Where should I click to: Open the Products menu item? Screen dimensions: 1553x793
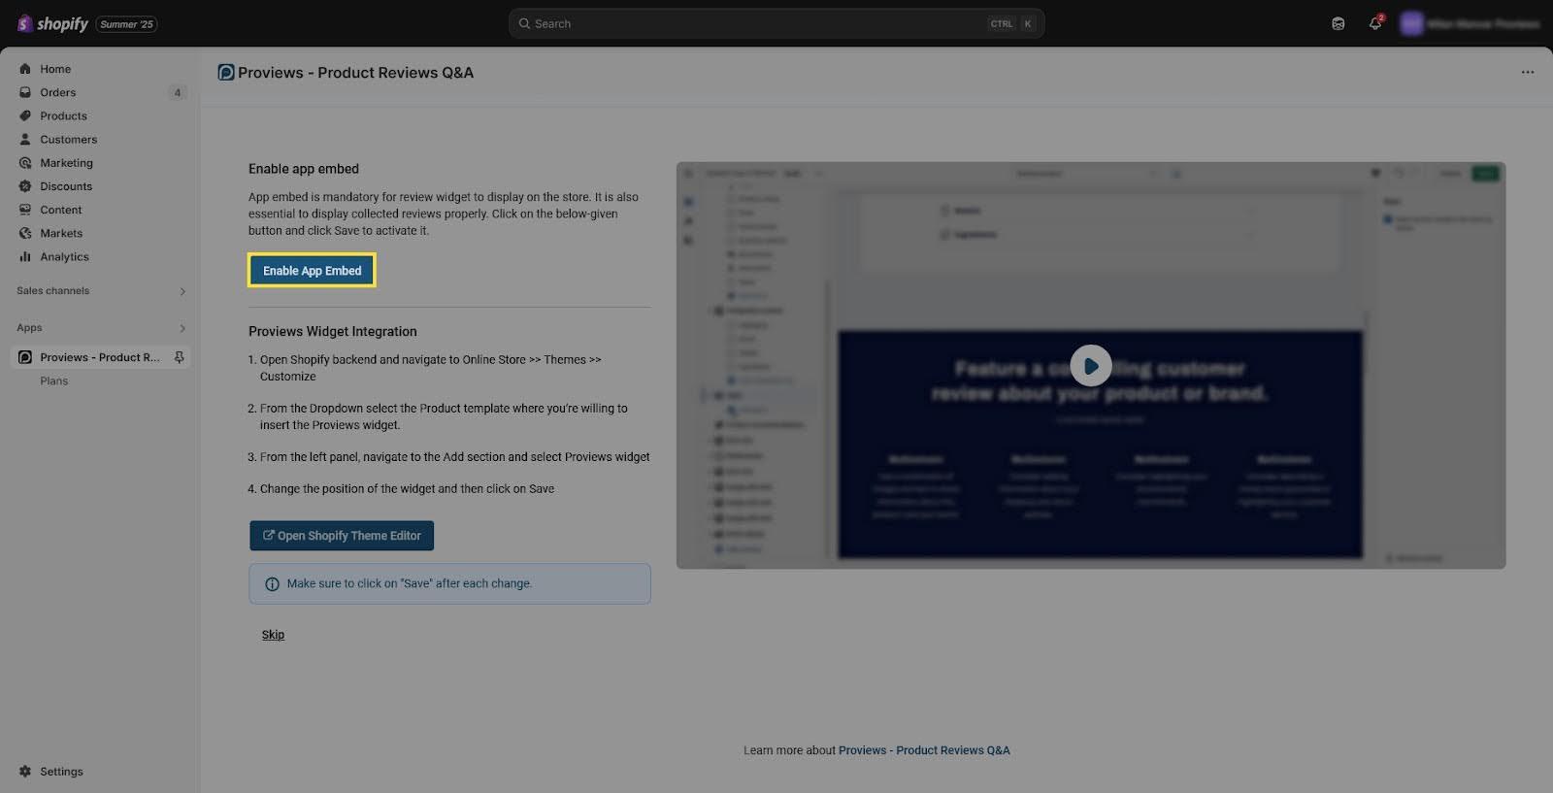(x=63, y=116)
